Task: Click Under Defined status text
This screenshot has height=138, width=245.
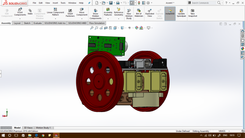Action: (183, 131)
